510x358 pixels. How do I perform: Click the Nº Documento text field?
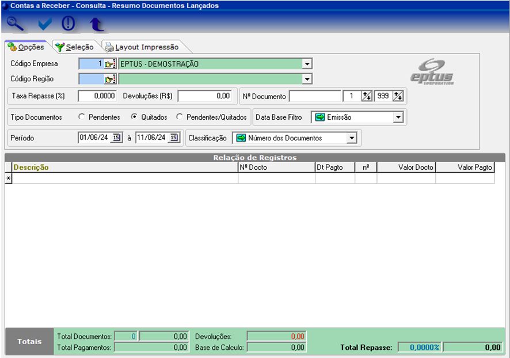pos(315,96)
